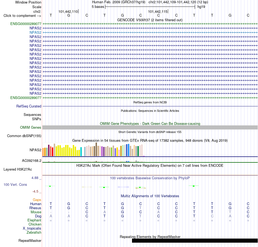The width and height of the screenshot is (258, 247).
Task: Click the 'OMIM Genes' track label
Action: click(x=31, y=127)
